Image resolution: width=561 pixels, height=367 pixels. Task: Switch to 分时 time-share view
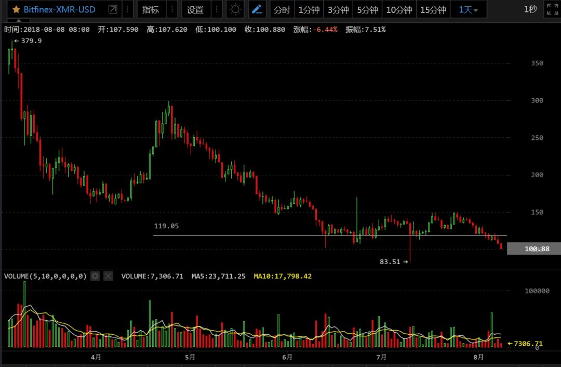pyautogui.click(x=282, y=10)
